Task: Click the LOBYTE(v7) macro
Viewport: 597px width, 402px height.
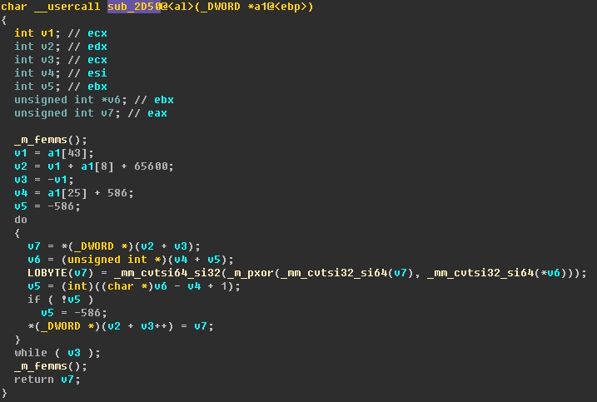Action: coord(60,273)
